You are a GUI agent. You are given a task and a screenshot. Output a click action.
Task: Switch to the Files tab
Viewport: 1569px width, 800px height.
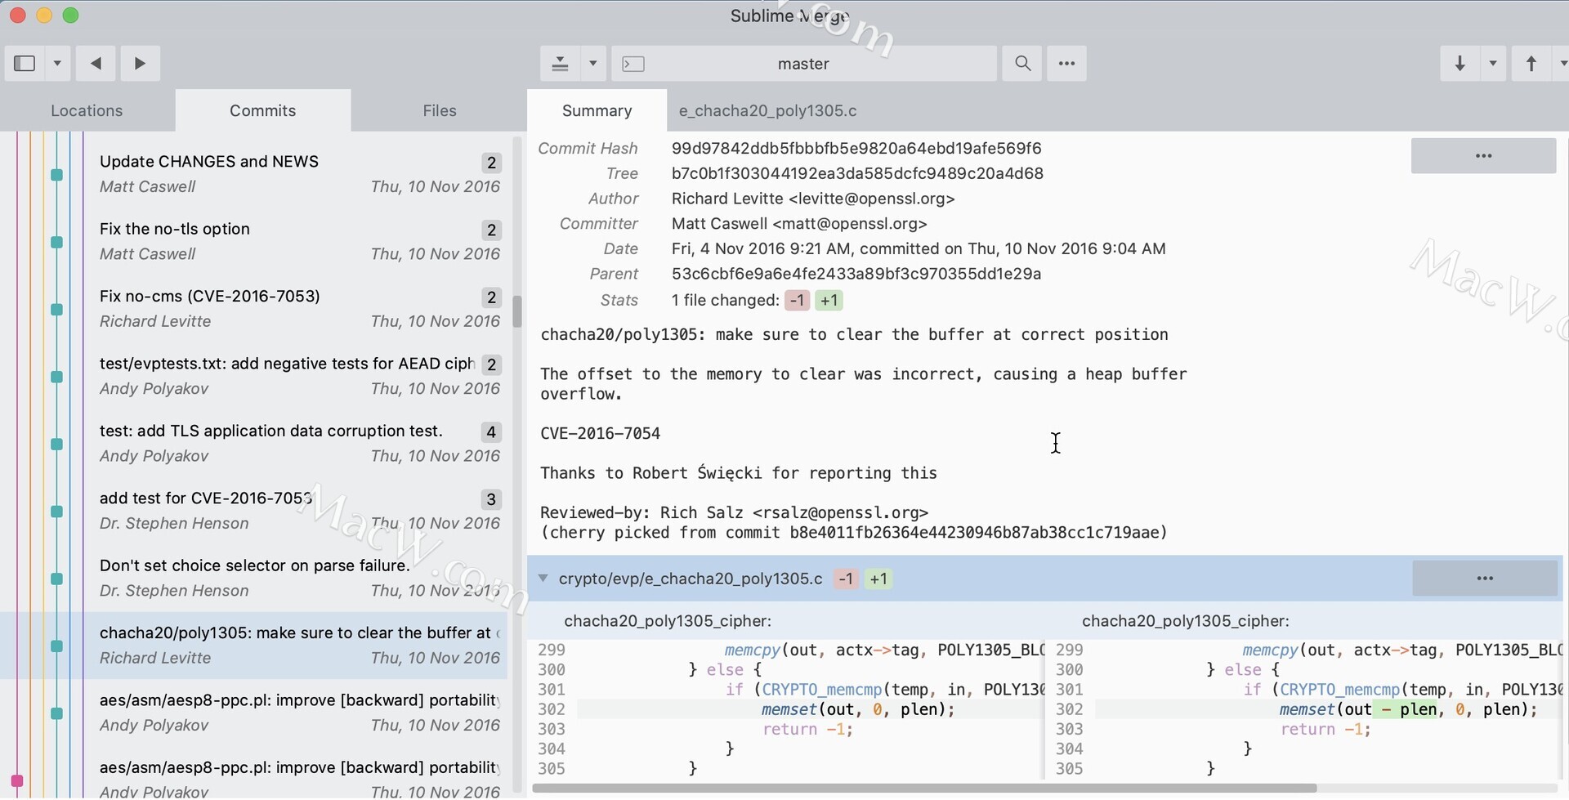tap(439, 111)
